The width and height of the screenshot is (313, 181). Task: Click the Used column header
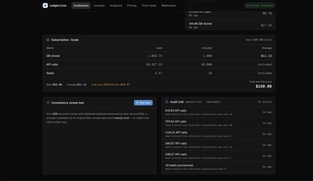pyautogui.click(x=159, y=48)
